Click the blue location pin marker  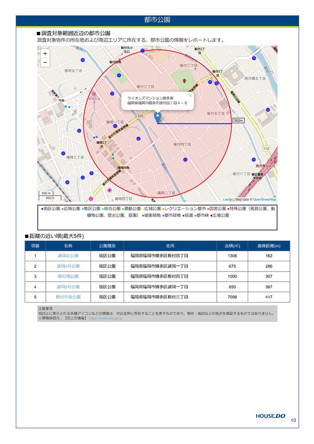157,117
